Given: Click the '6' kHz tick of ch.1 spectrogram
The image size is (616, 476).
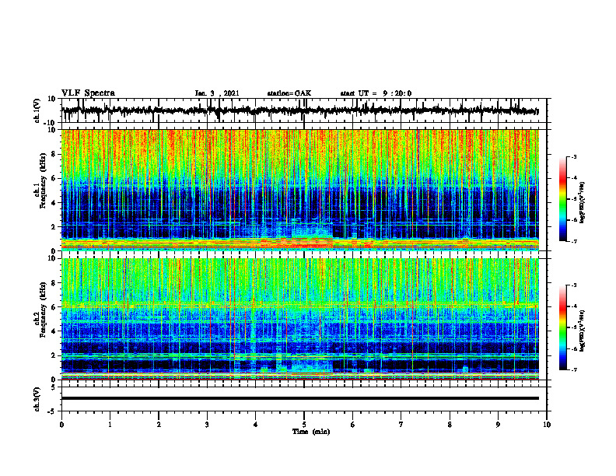Looking at the screenshot, I should [54, 178].
